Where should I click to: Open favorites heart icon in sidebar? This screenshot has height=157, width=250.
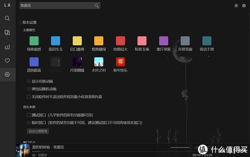pyautogui.click(x=7, y=61)
